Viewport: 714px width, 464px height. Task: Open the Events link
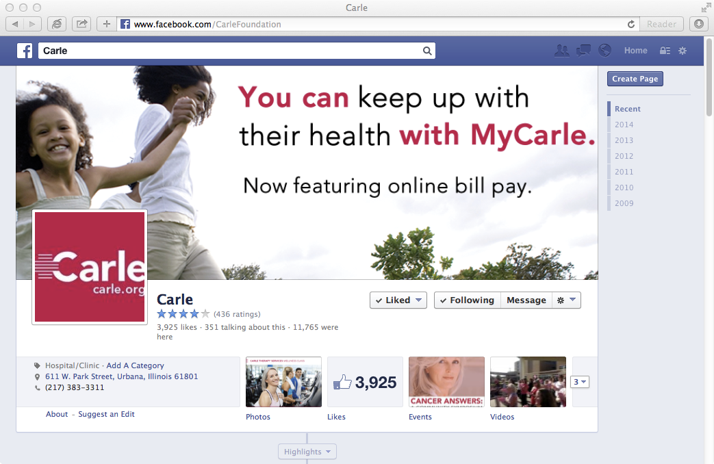click(420, 417)
